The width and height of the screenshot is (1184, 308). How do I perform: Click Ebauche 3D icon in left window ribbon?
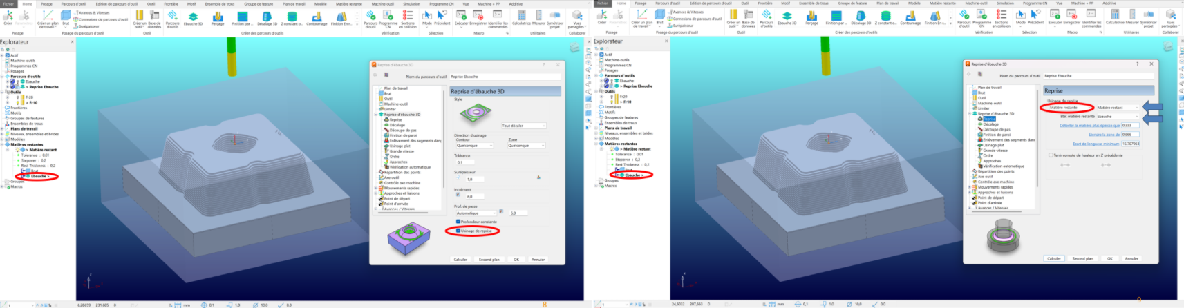pos(193,18)
